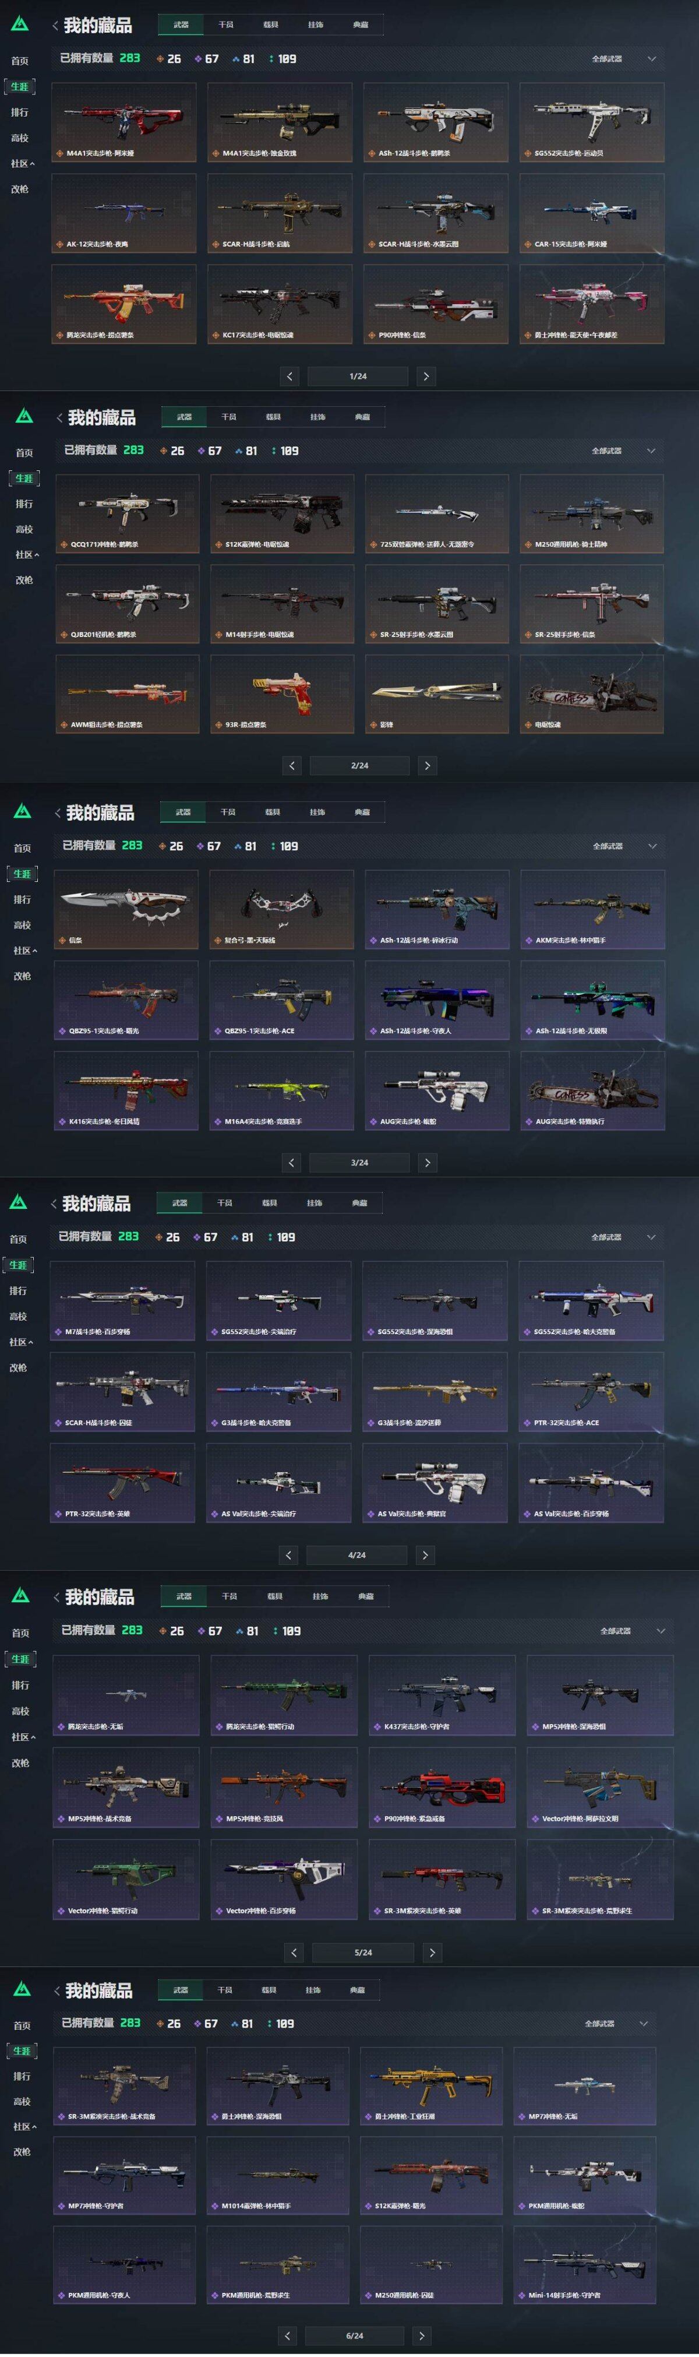The image size is (699, 2357).
Task: Open 全部武器 dropdown on page 1/24
Action: tap(623, 58)
